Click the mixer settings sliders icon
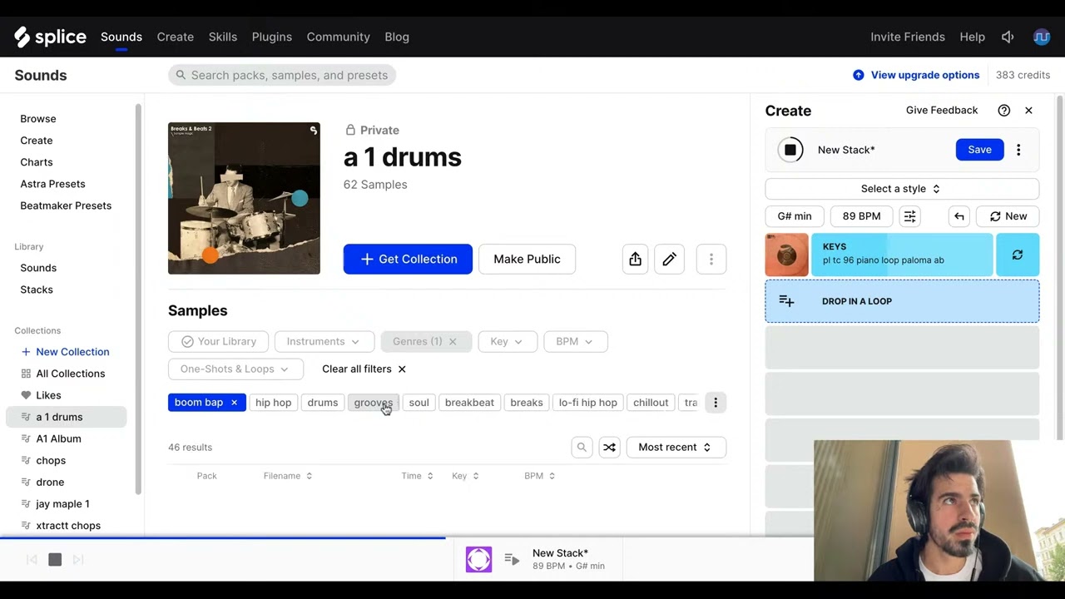The image size is (1065, 599). (909, 216)
